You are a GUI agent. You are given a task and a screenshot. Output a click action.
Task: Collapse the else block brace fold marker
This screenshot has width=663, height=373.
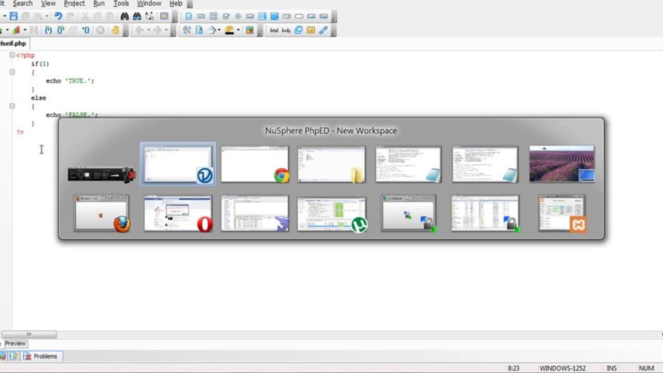(12, 106)
